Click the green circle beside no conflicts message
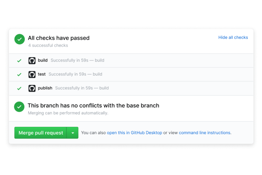Viewport: 262px width, 175px height. click(19, 107)
